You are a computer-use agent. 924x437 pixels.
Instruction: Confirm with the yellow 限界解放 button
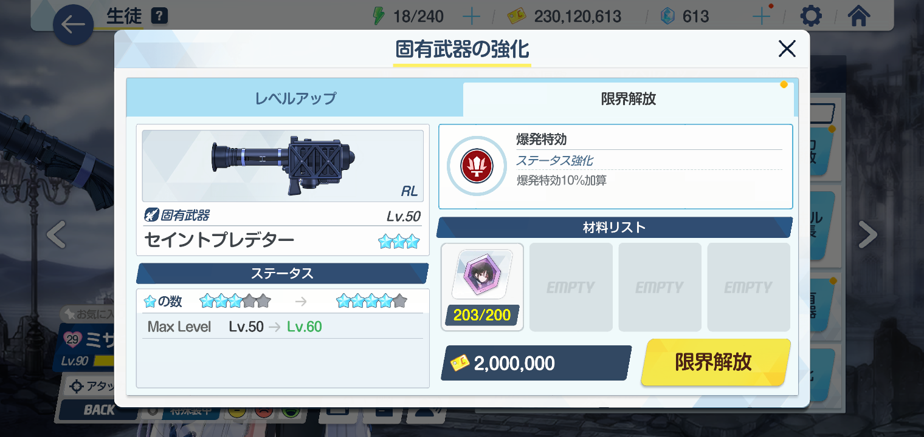coord(715,362)
